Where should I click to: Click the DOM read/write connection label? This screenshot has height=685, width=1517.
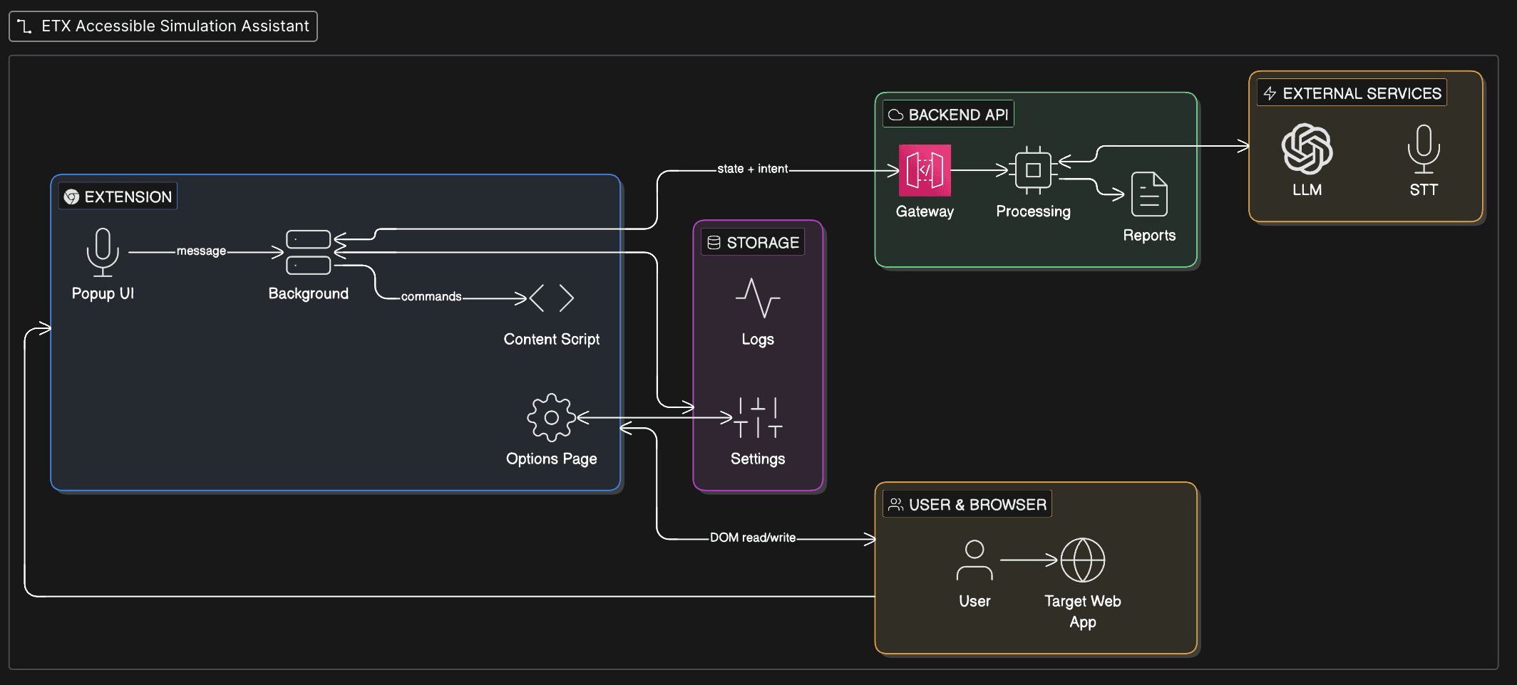[x=753, y=538]
